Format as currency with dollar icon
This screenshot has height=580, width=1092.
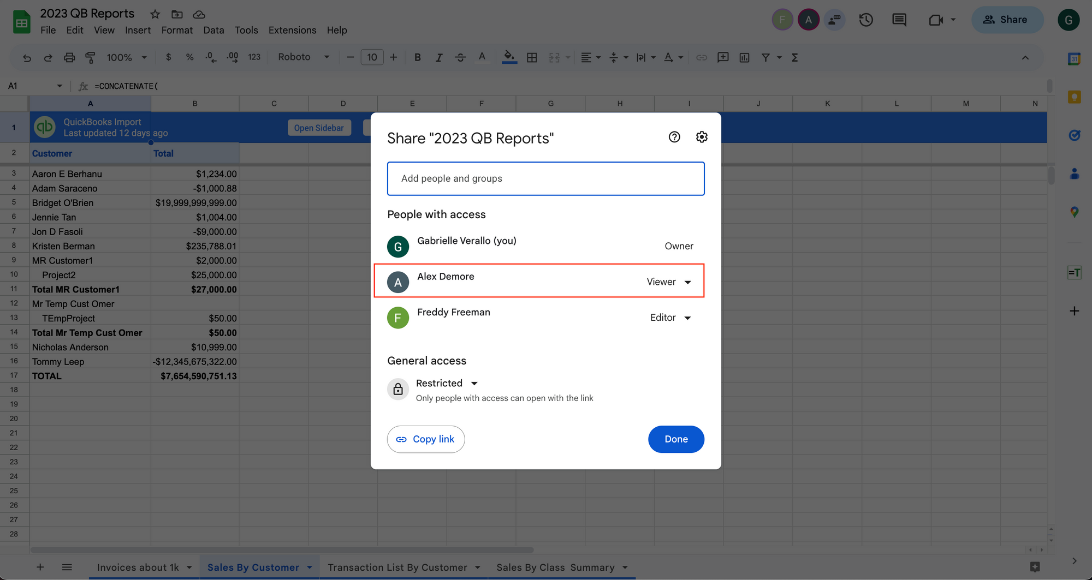[169, 57]
